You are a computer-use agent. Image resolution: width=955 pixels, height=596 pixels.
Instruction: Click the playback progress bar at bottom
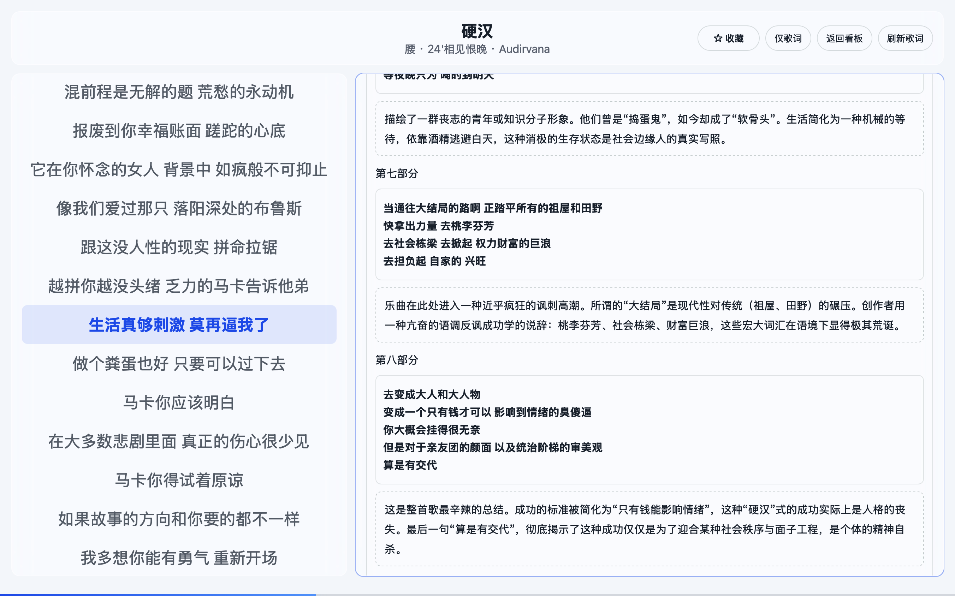click(x=477, y=595)
